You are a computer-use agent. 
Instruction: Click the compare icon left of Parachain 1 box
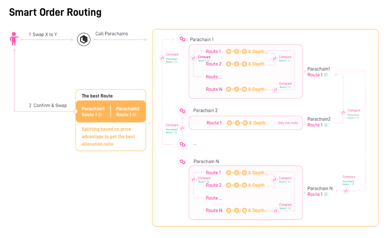[162, 58]
